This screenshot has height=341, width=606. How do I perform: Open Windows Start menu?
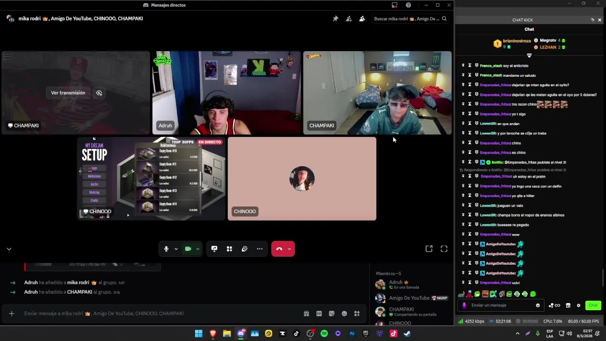pos(199,333)
